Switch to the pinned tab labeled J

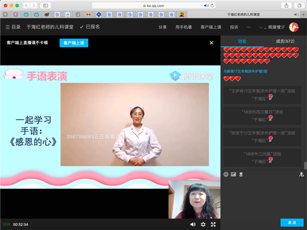point(78,14)
